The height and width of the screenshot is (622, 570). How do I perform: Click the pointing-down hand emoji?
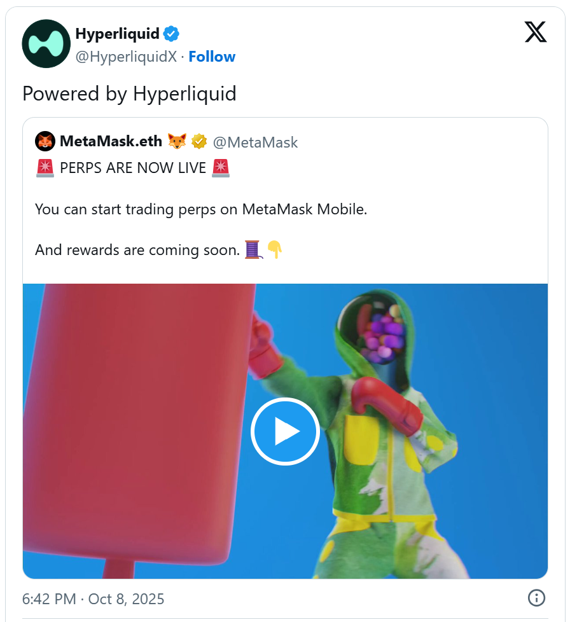pos(274,250)
